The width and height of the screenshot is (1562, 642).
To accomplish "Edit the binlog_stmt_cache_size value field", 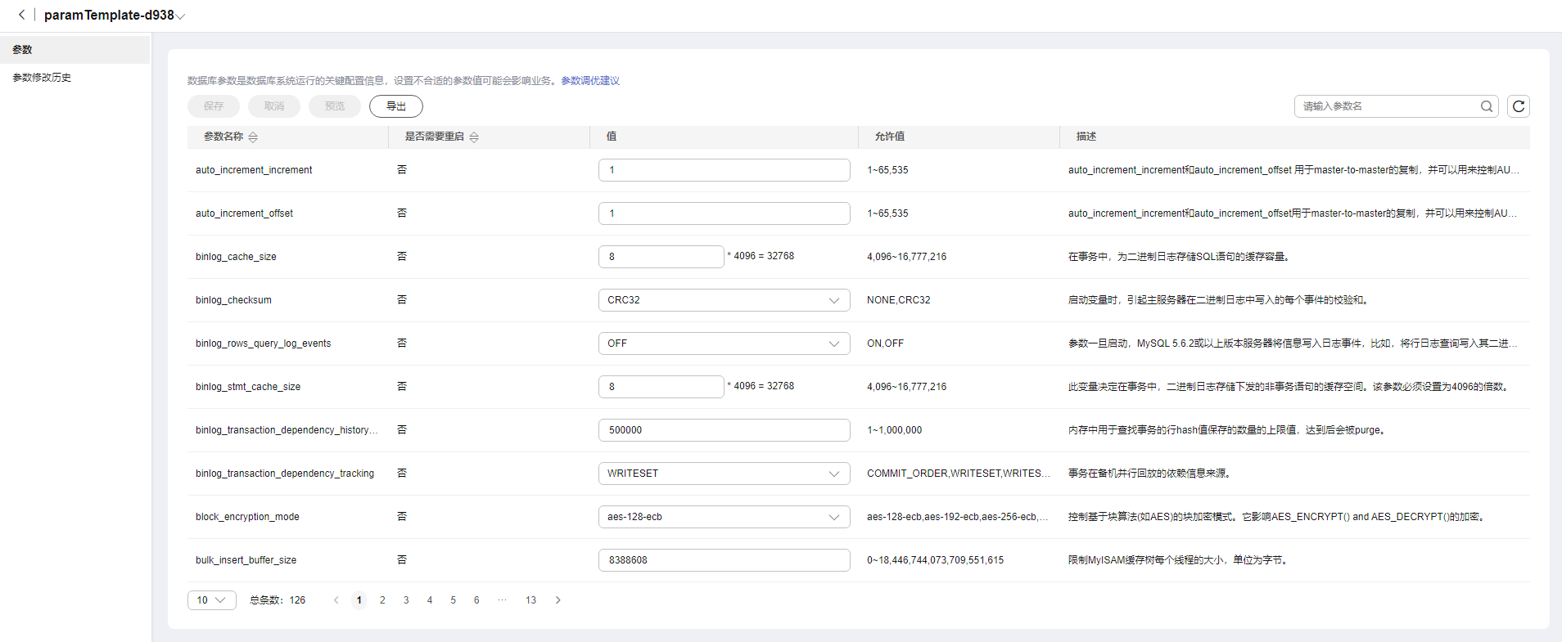I will pos(661,387).
